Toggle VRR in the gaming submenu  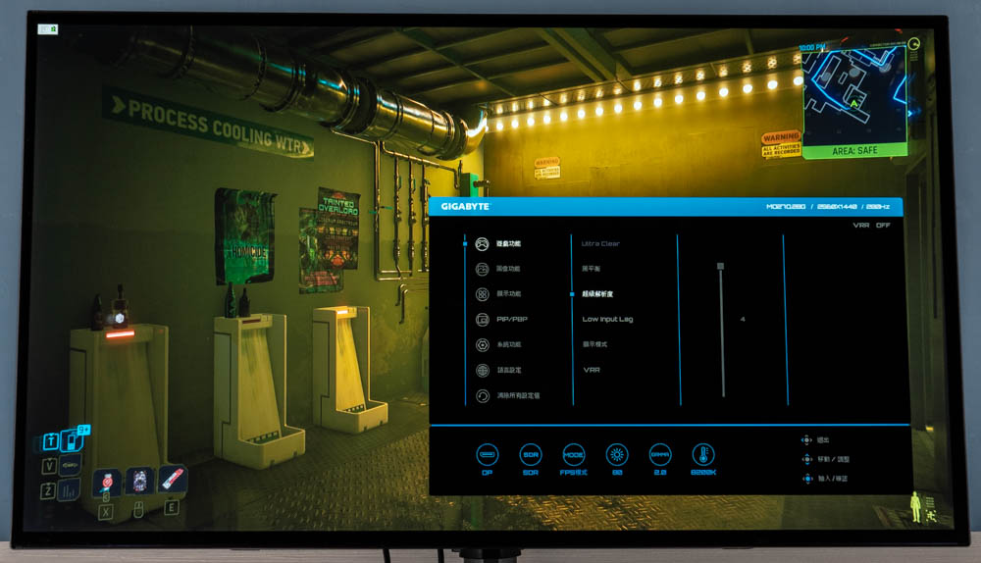592,371
